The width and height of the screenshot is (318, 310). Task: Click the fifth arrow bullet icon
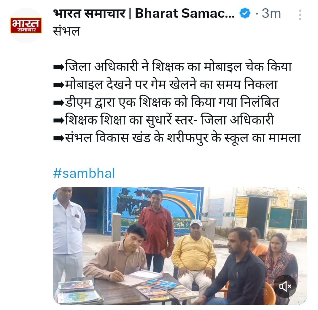tap(59, 139)
